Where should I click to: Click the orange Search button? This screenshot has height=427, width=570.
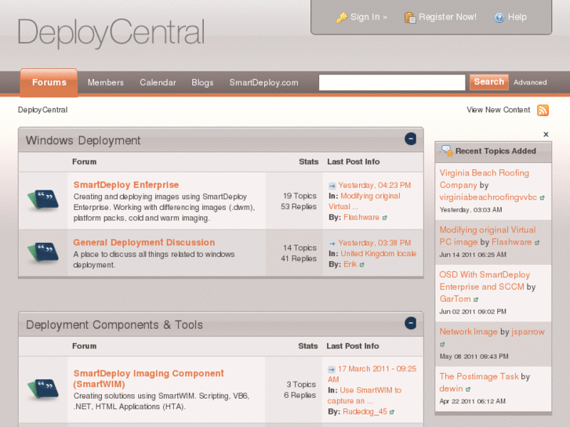coord(489,81)
